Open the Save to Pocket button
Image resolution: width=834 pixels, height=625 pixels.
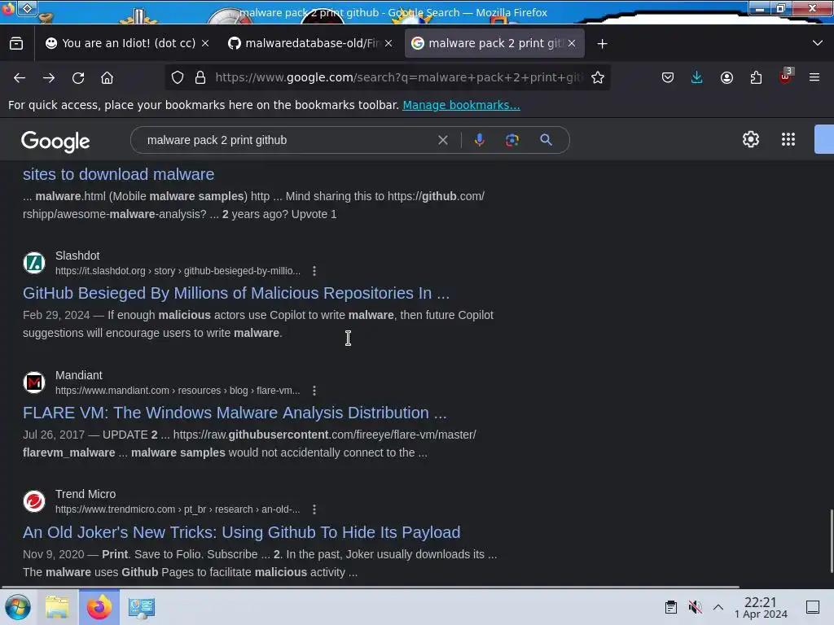tap(668, 77)
